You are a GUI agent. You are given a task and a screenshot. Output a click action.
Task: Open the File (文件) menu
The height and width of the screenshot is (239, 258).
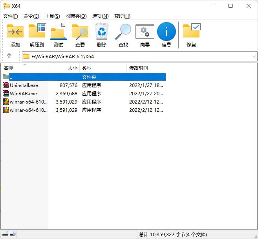(x=11, y=16)
